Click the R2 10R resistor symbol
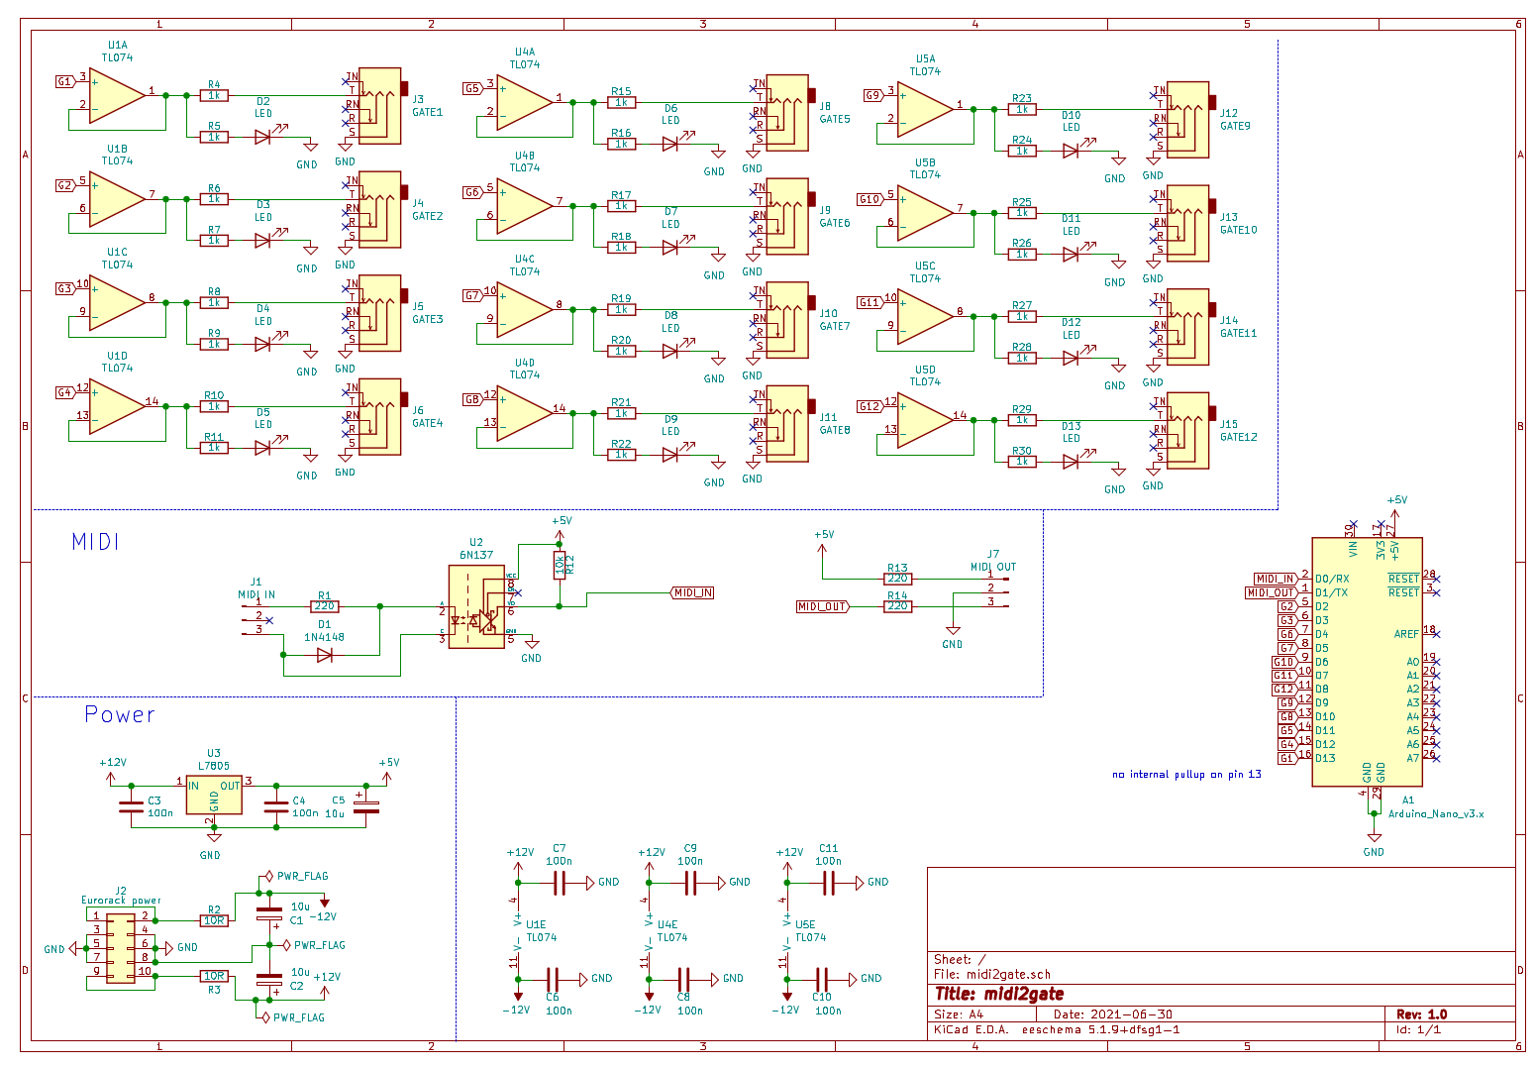 pos(214,920)
